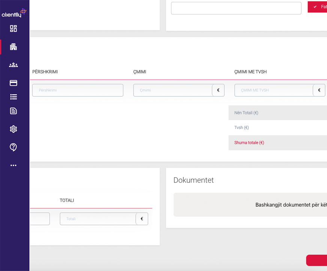
Task: Focus the Çmimi me TVSH input
Action: [x=274, y=90]
